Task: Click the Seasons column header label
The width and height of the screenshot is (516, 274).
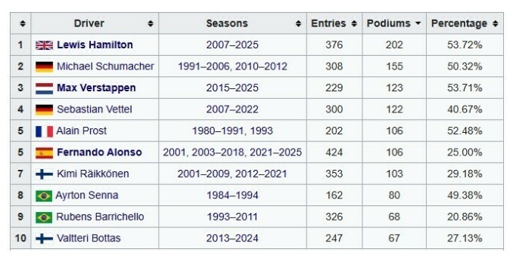Action: (x=227, y=23)
